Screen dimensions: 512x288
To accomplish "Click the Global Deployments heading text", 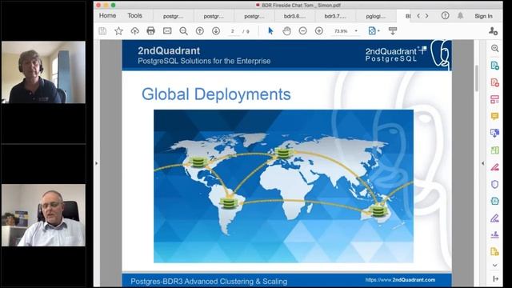I will tap(216, 94).
